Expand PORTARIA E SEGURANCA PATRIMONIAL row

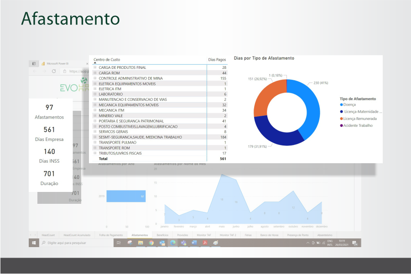(95, 121)
